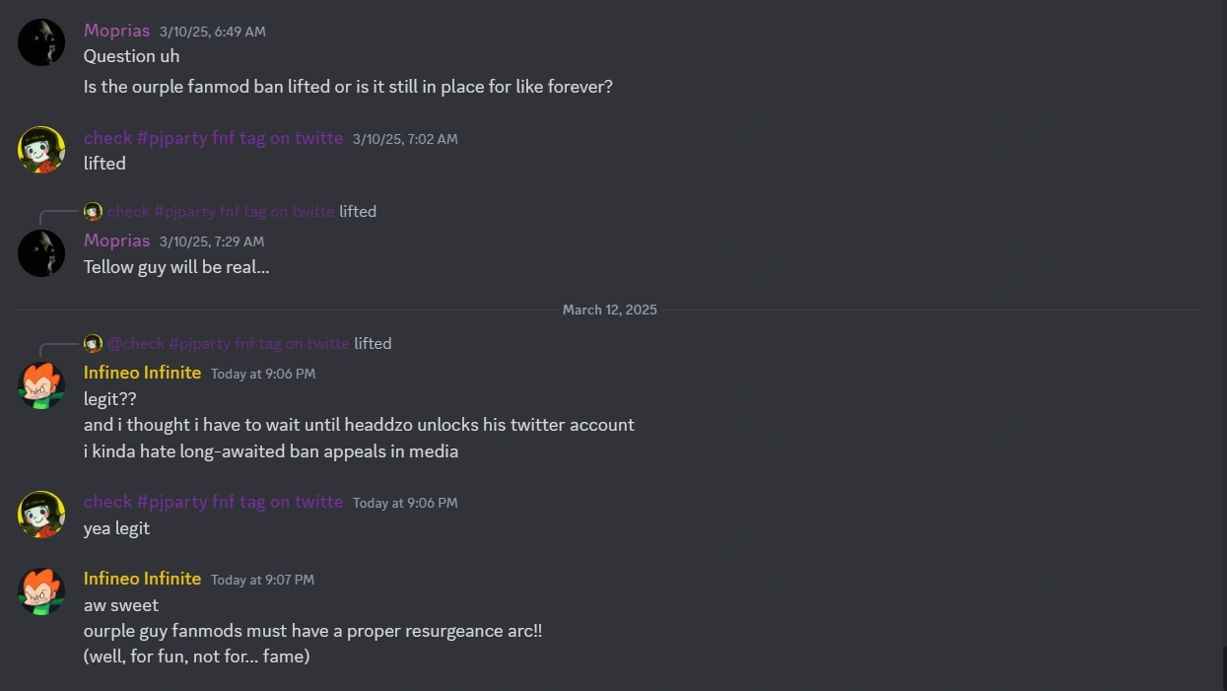Click small reply avatar above Moprias's 7:29 AM message
The image size is (1227, 691).
pos(93,211)
